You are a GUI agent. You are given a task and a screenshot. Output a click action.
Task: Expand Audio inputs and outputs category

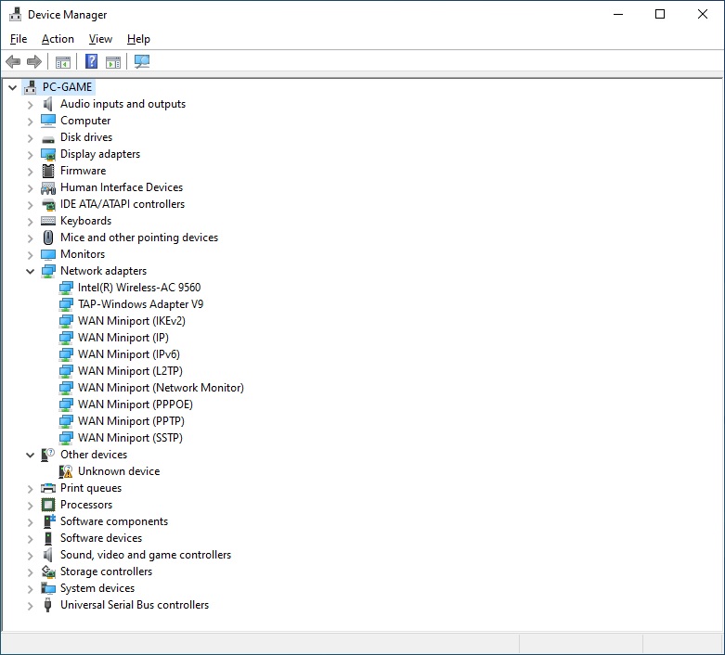click(30, 105)
